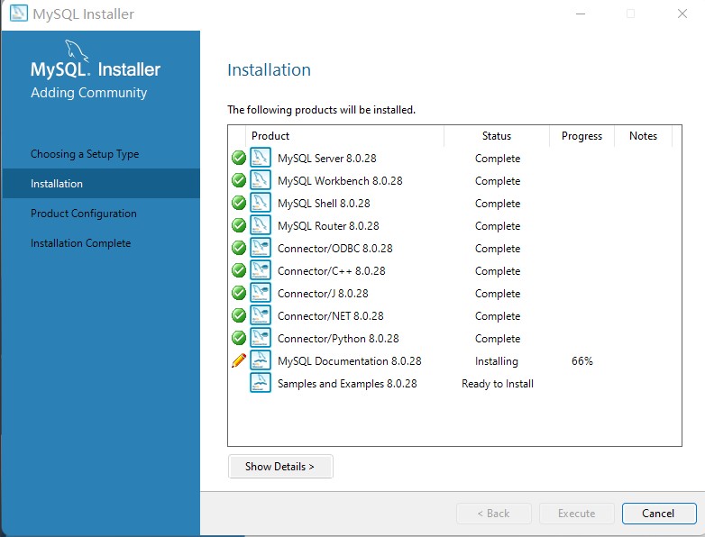Image resolution: width=705 pixels, height=537 pixels.
Task: Open the Choosing a Setup Type step
Action: (85, 154)
